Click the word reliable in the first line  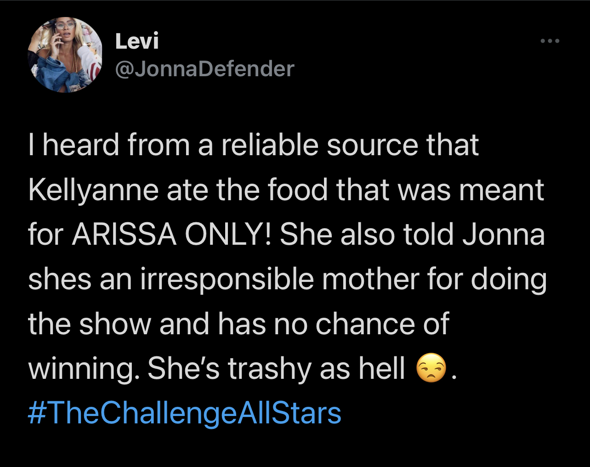coord(270,145)
